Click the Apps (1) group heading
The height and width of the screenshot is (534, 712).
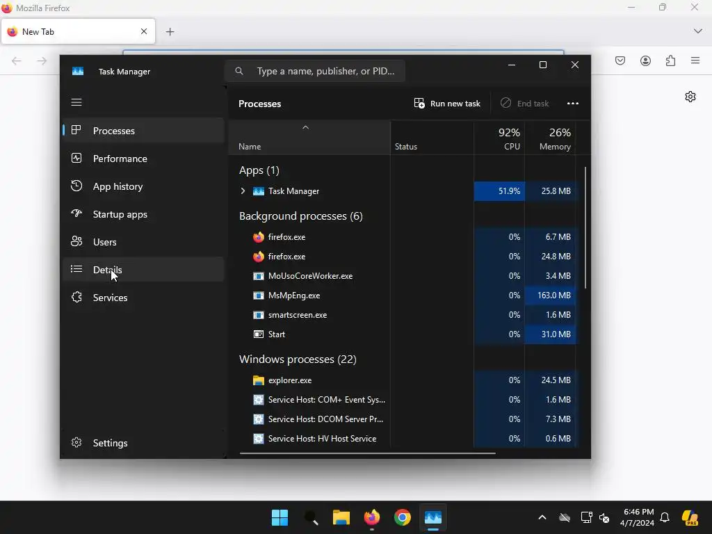click(x=259, y=170)
